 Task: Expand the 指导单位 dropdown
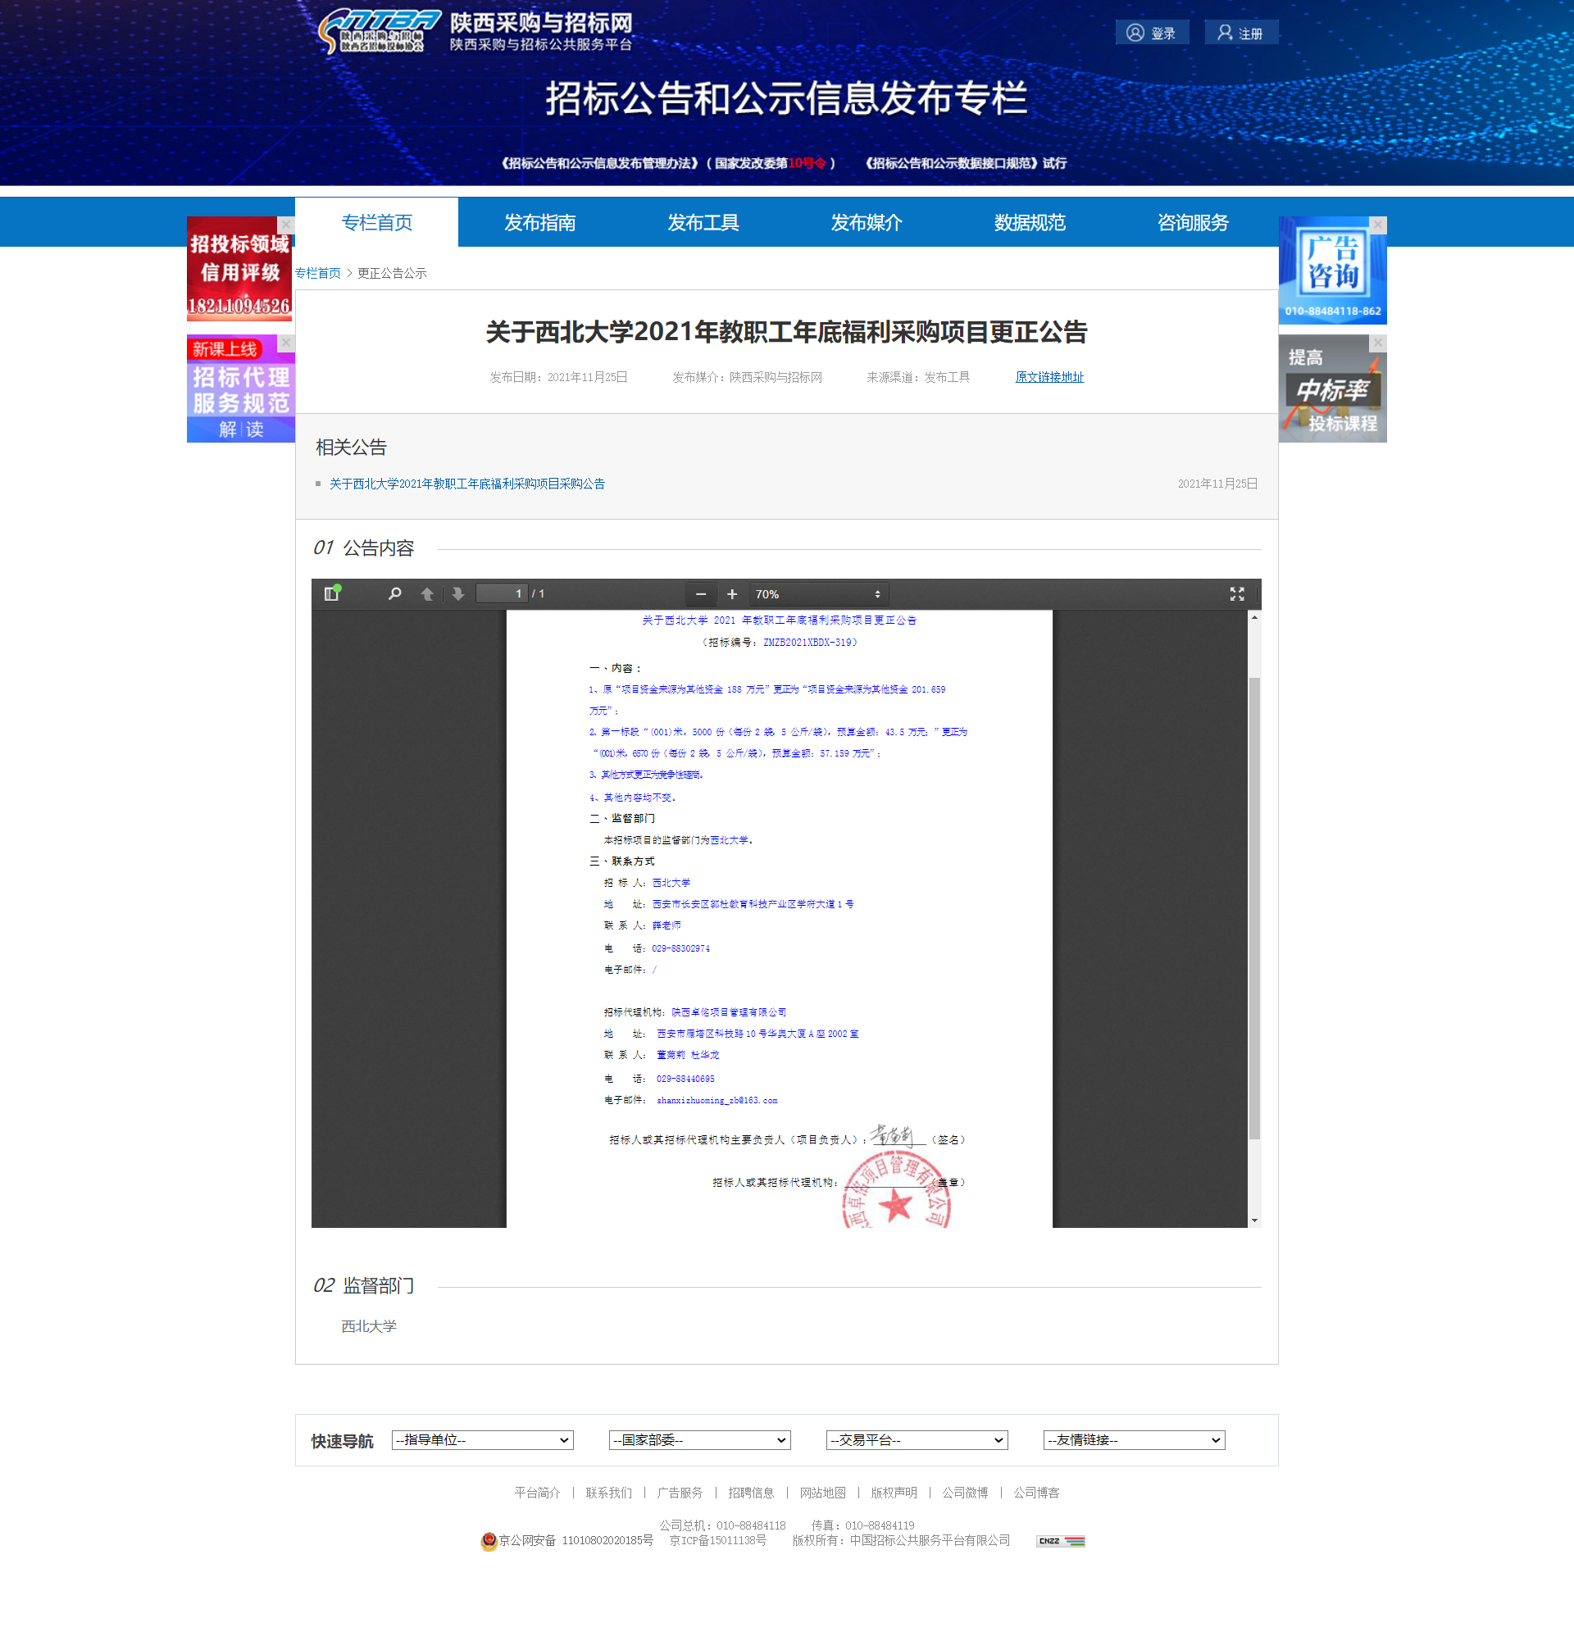pyautogui.click(x=482, y=1439)
